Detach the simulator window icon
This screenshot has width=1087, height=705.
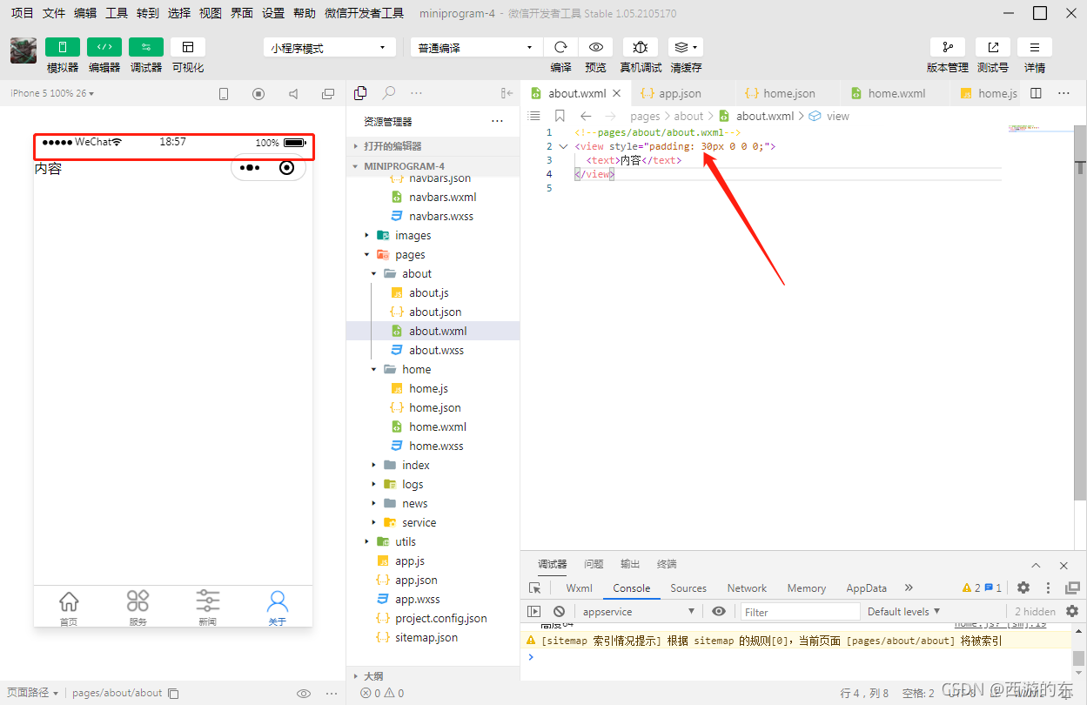tap(328, 94)
